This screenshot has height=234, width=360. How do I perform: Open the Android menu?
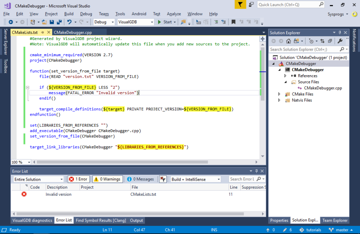click(139, 14)
